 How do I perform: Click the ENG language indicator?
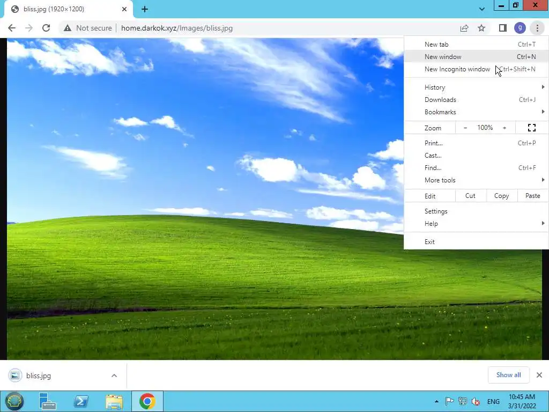click(x=493, y=401)
